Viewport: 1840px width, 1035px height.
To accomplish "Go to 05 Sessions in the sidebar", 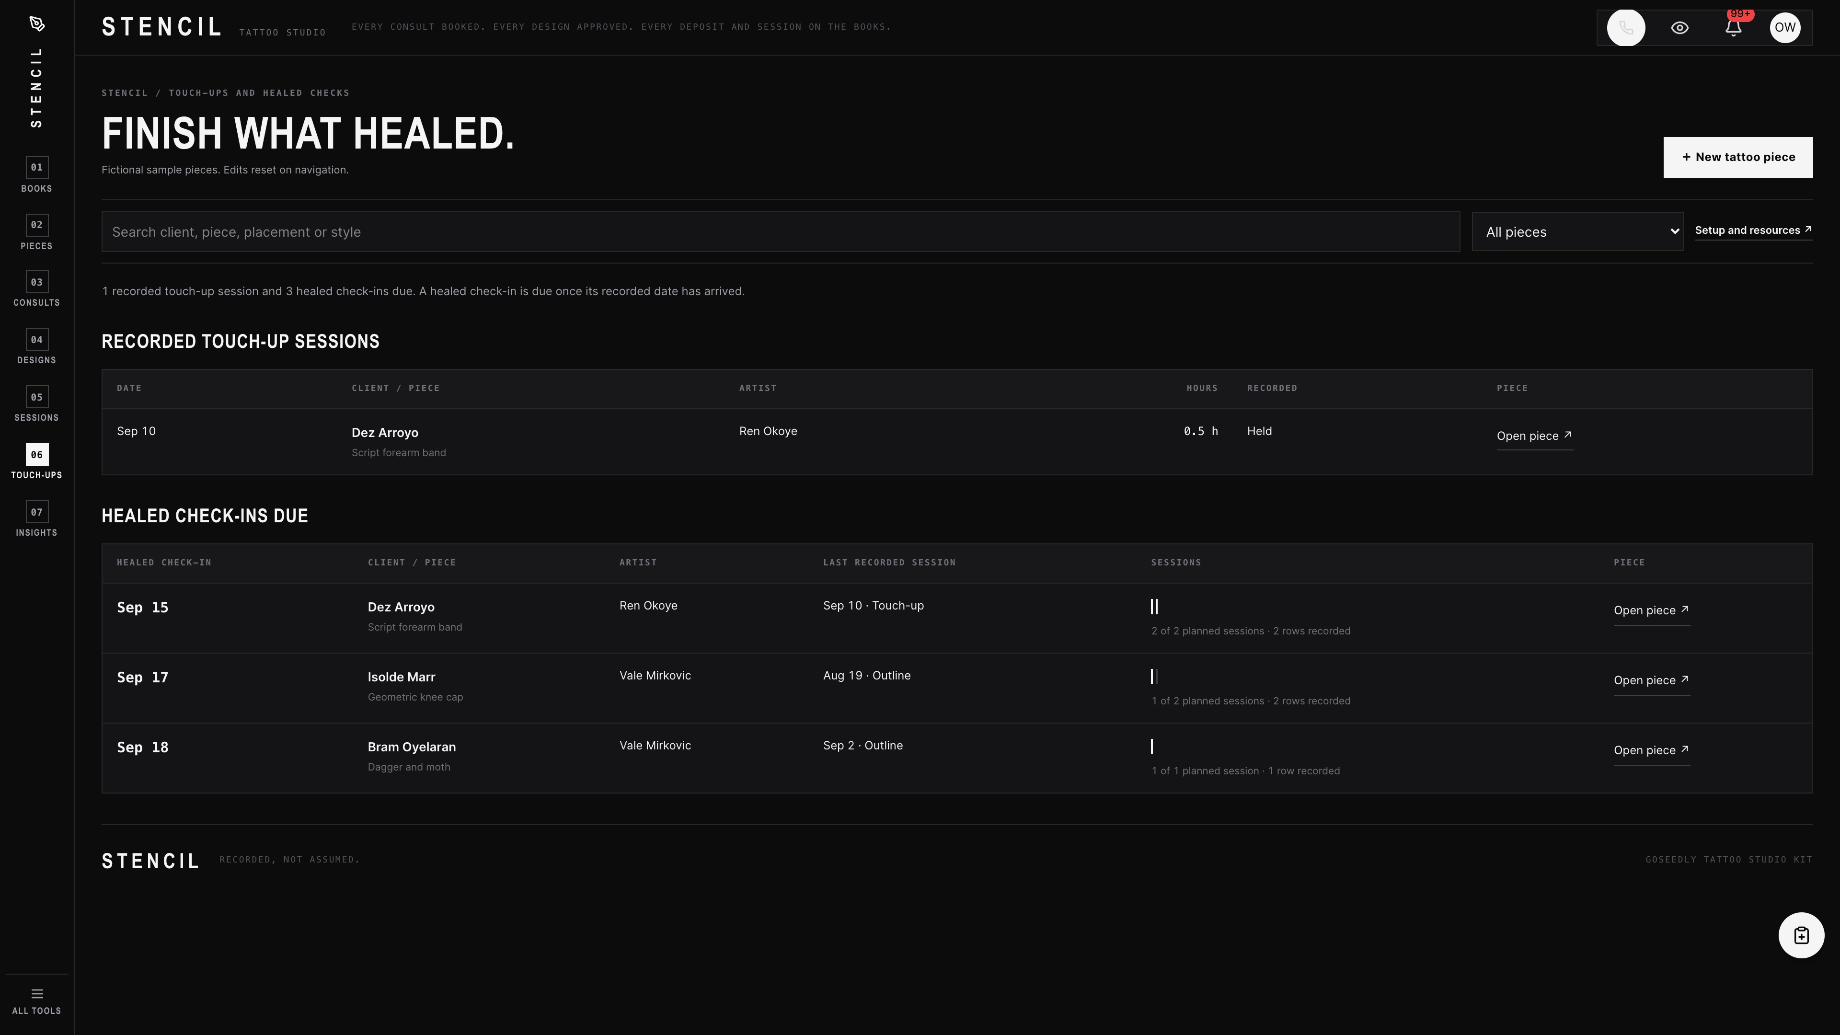I will [36, 404].
